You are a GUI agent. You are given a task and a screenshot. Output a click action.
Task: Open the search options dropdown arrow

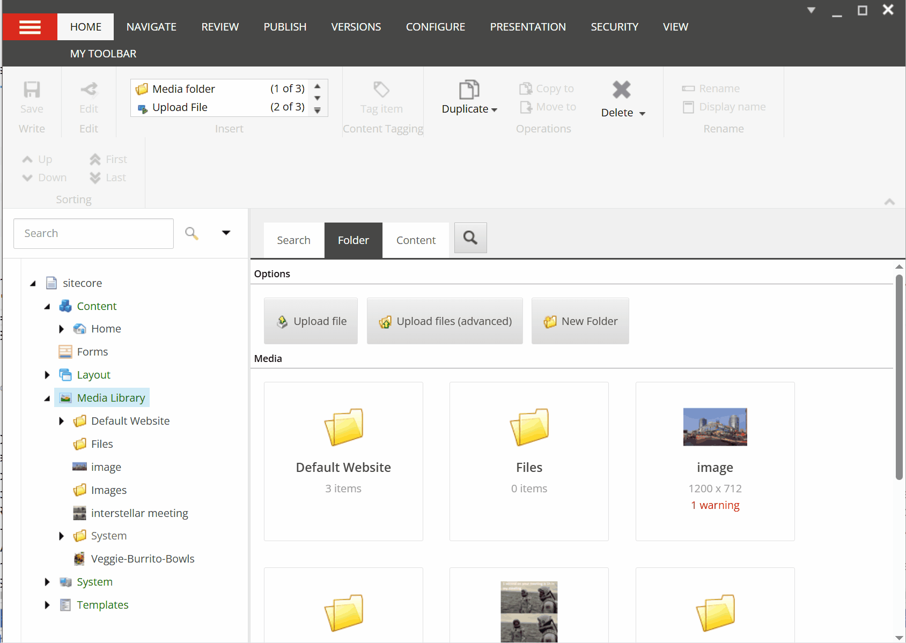226,233
